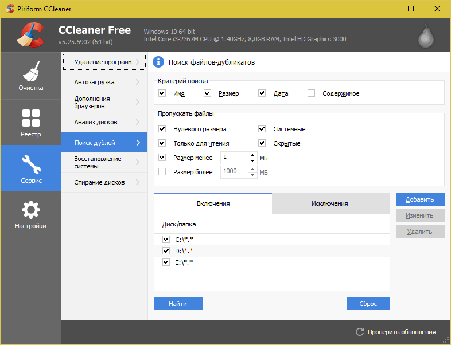
Task: Maximize the CCleaner window
Action: click(x=411, y=9)
